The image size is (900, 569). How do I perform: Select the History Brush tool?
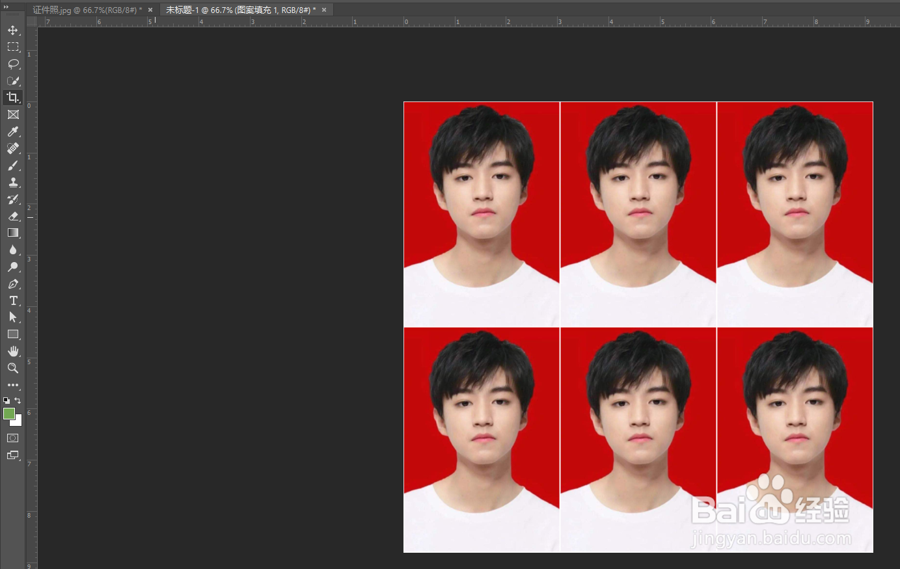tap(13, 199)
